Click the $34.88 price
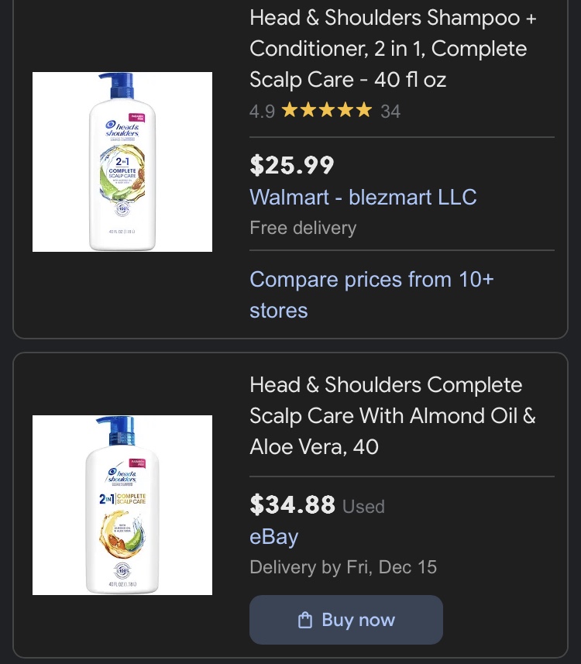Image resolution: width=581 pixels, height=664 pixels. pyautogui.click(x=292, y=505)
